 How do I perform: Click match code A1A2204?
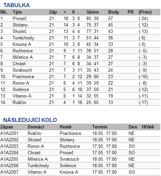9,153
